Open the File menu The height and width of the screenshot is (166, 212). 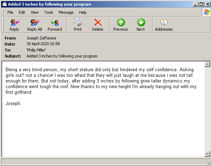pyautogui.click(x=11, y=12)
